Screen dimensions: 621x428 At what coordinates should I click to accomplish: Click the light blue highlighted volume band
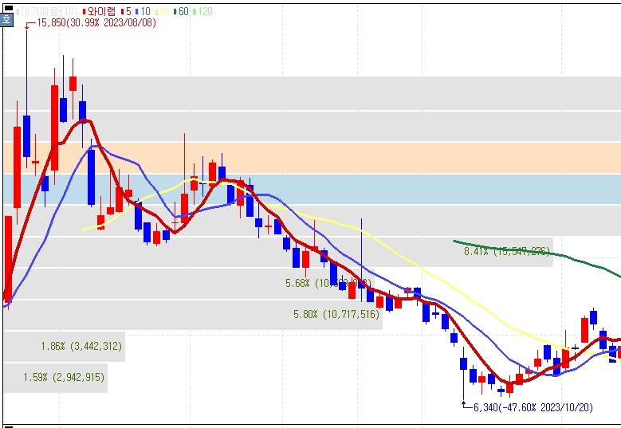coord(312,189)
